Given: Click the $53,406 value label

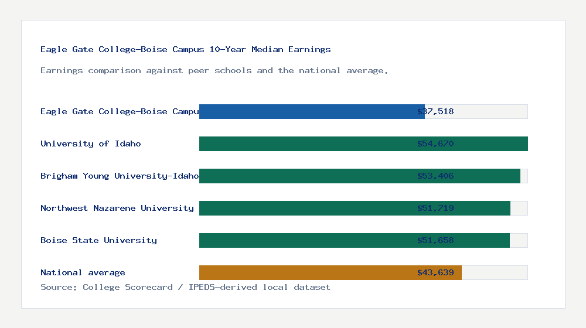Looking at the screenshot, I should tap(435, 176).
